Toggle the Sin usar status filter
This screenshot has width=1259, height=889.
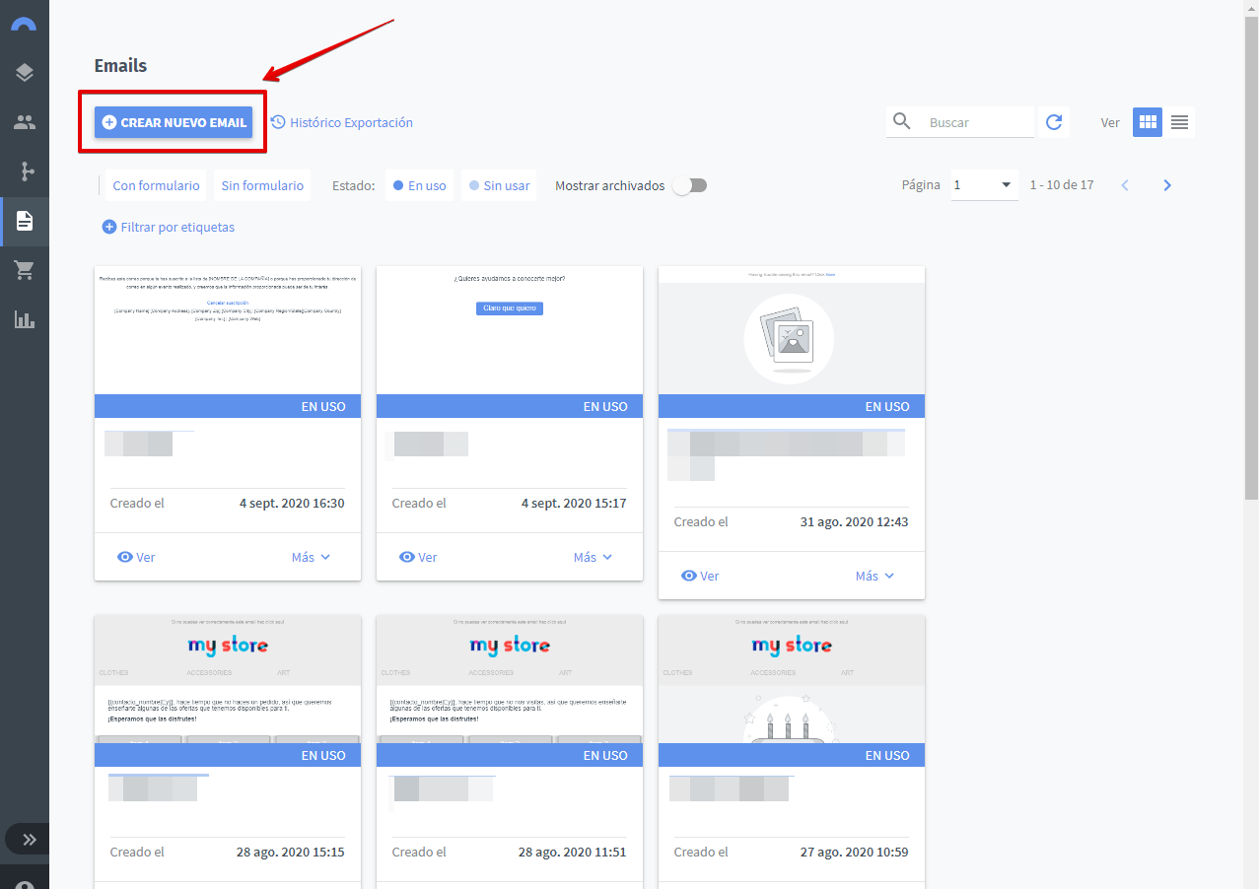[x=499, y=185]
